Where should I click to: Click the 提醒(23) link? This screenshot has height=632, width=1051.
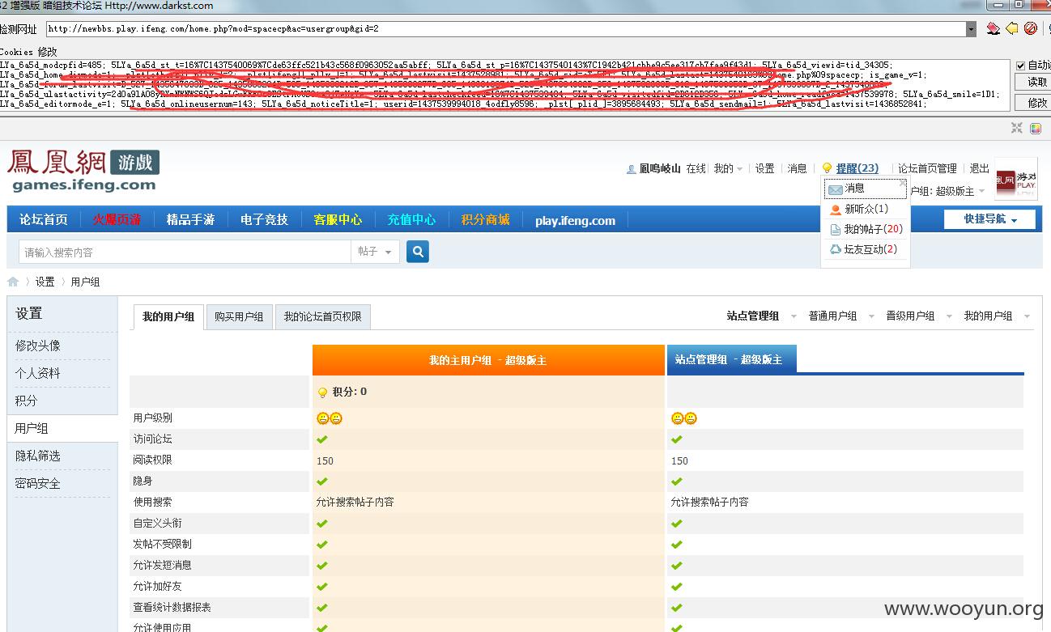(857, 168)
